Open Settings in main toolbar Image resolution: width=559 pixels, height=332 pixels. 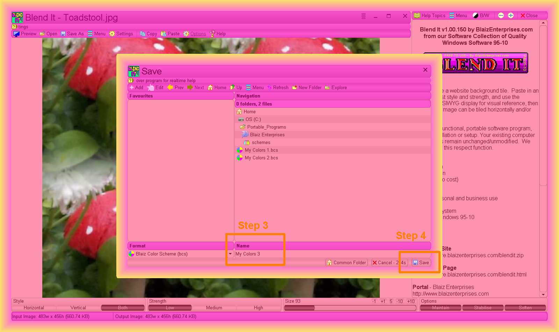[x=121, y=34]
